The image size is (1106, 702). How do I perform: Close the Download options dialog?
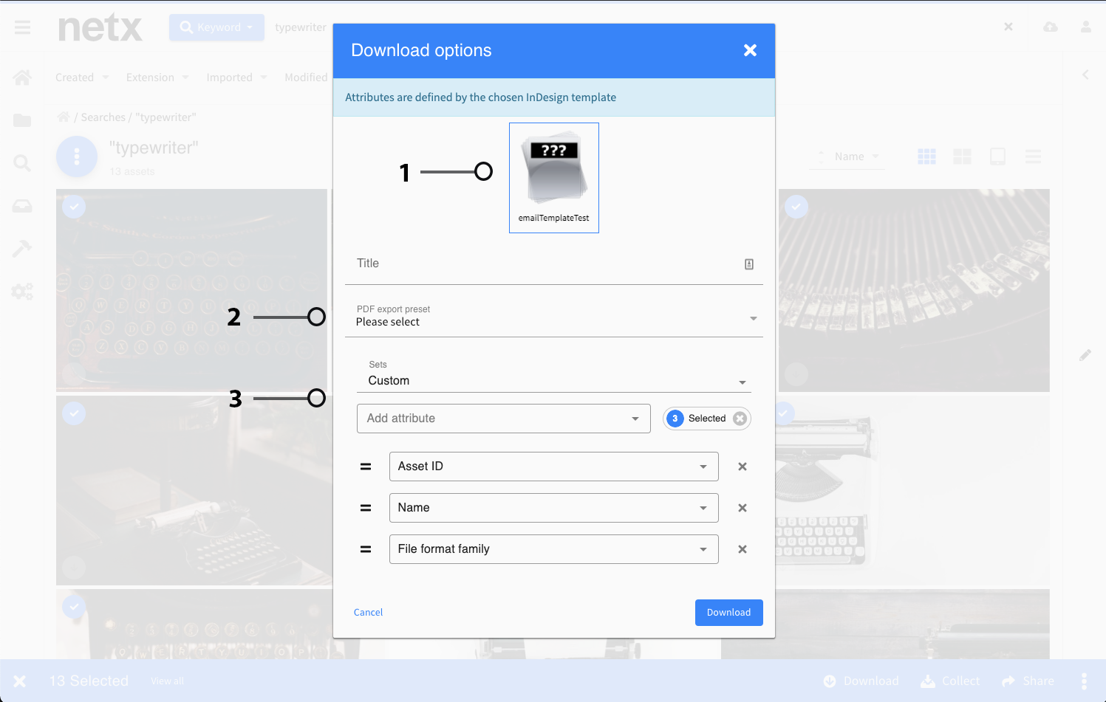click(x=750, y=50)
